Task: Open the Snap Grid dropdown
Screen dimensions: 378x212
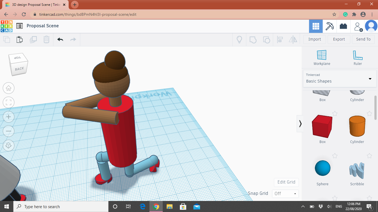Action: (x=285, y=194)
